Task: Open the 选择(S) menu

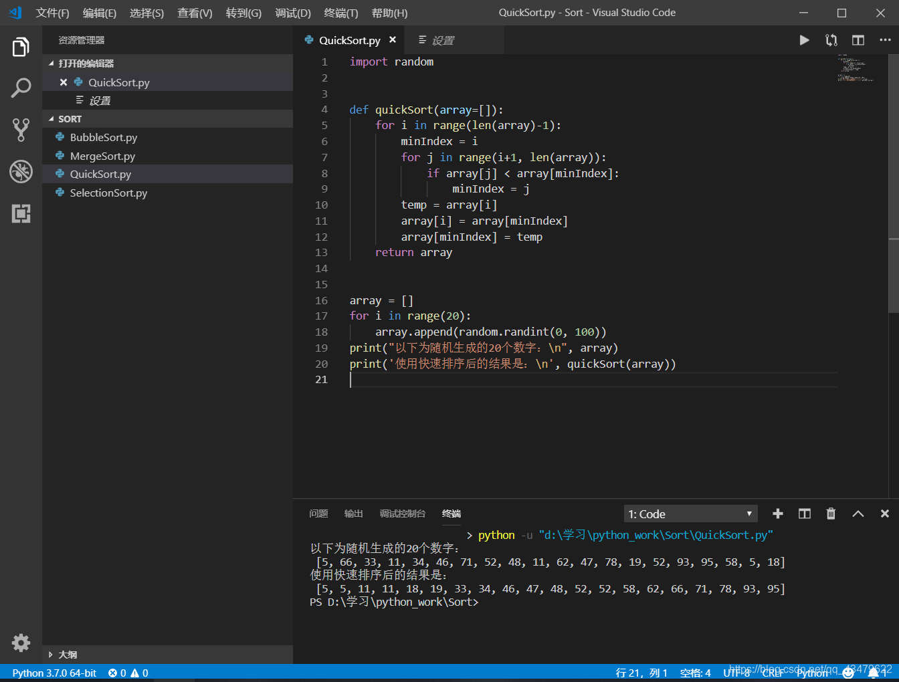Action: 146,13
